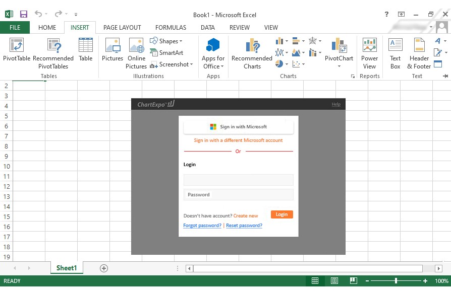Insert a scatter chart

pos(298,64)
